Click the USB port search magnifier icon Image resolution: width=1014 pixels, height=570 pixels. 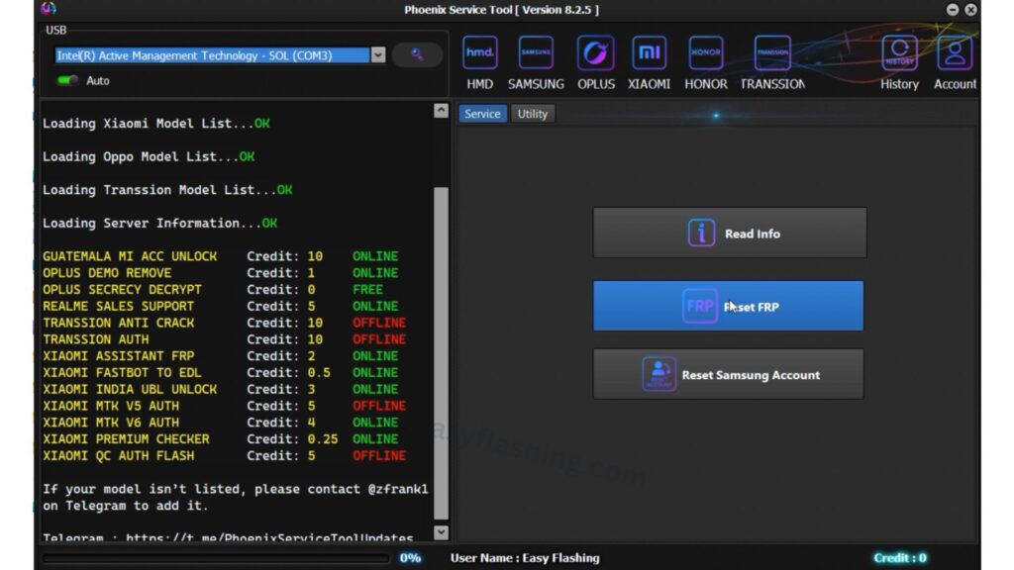coord(417,54)
